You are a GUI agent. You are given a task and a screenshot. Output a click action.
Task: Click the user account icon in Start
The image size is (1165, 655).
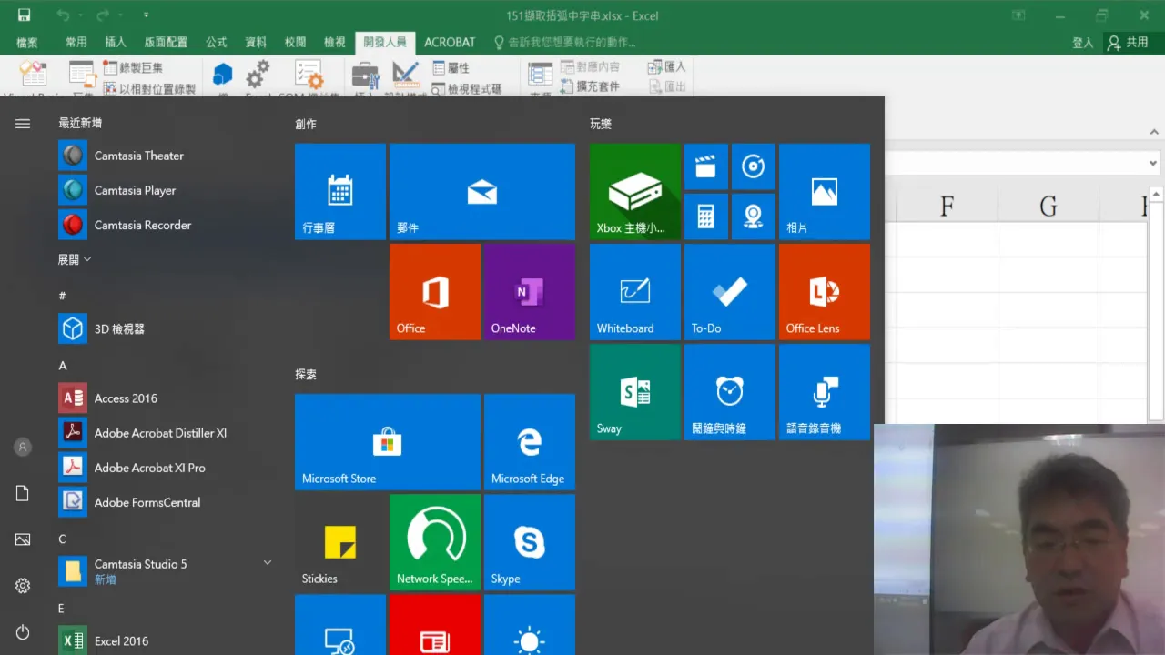(x=23, y=447)
